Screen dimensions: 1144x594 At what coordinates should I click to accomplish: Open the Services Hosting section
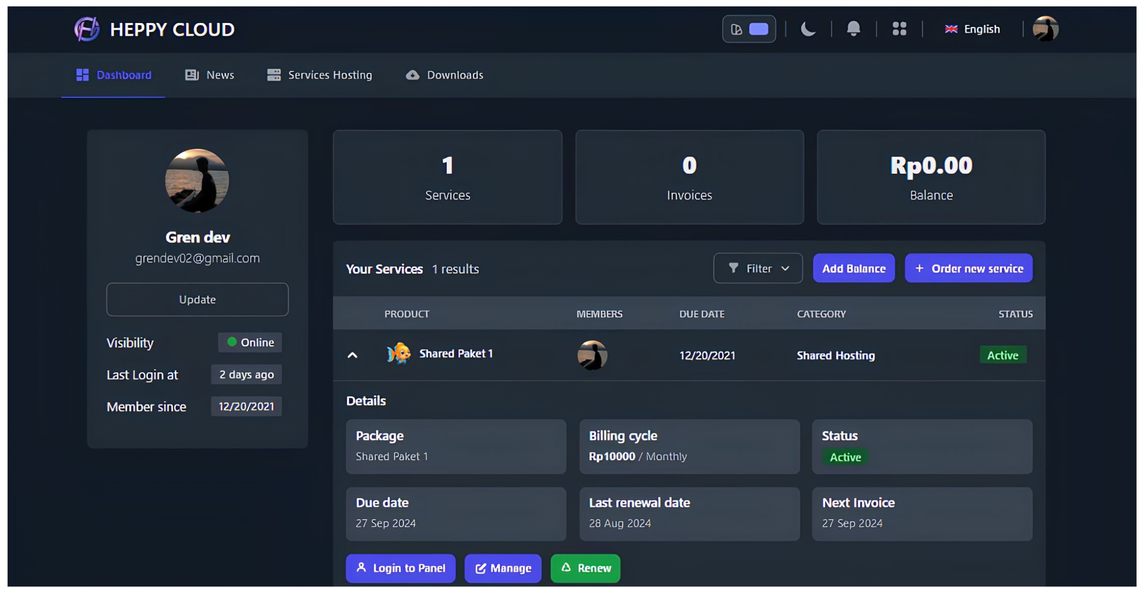(x=319, y=75)
